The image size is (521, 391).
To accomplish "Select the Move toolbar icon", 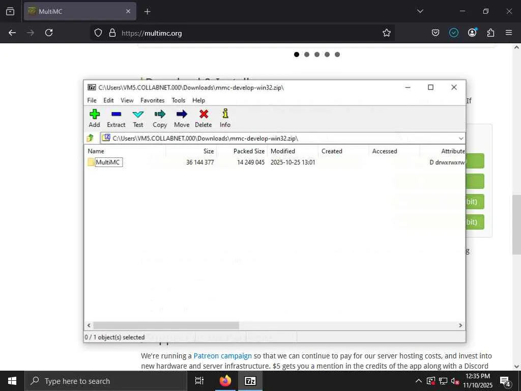I will pos(182,118).
